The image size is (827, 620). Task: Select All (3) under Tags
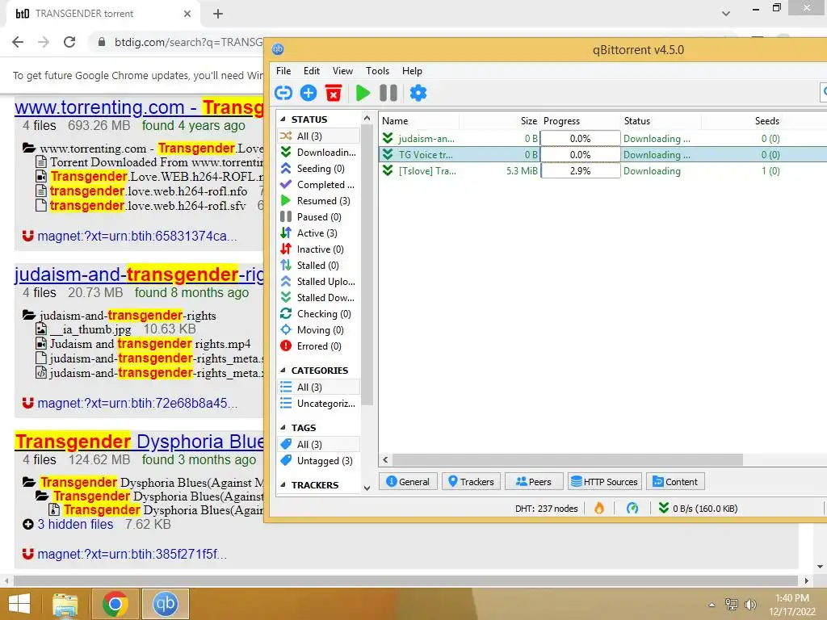(318, 445)
